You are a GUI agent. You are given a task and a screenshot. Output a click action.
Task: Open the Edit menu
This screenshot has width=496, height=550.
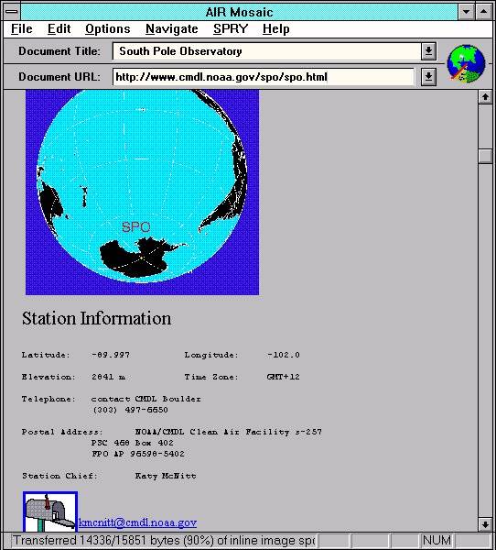(59, 28)
